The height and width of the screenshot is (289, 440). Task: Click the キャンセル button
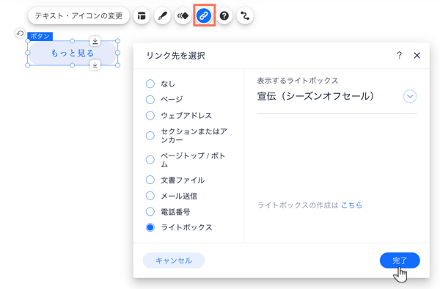(x=174, y=260)
